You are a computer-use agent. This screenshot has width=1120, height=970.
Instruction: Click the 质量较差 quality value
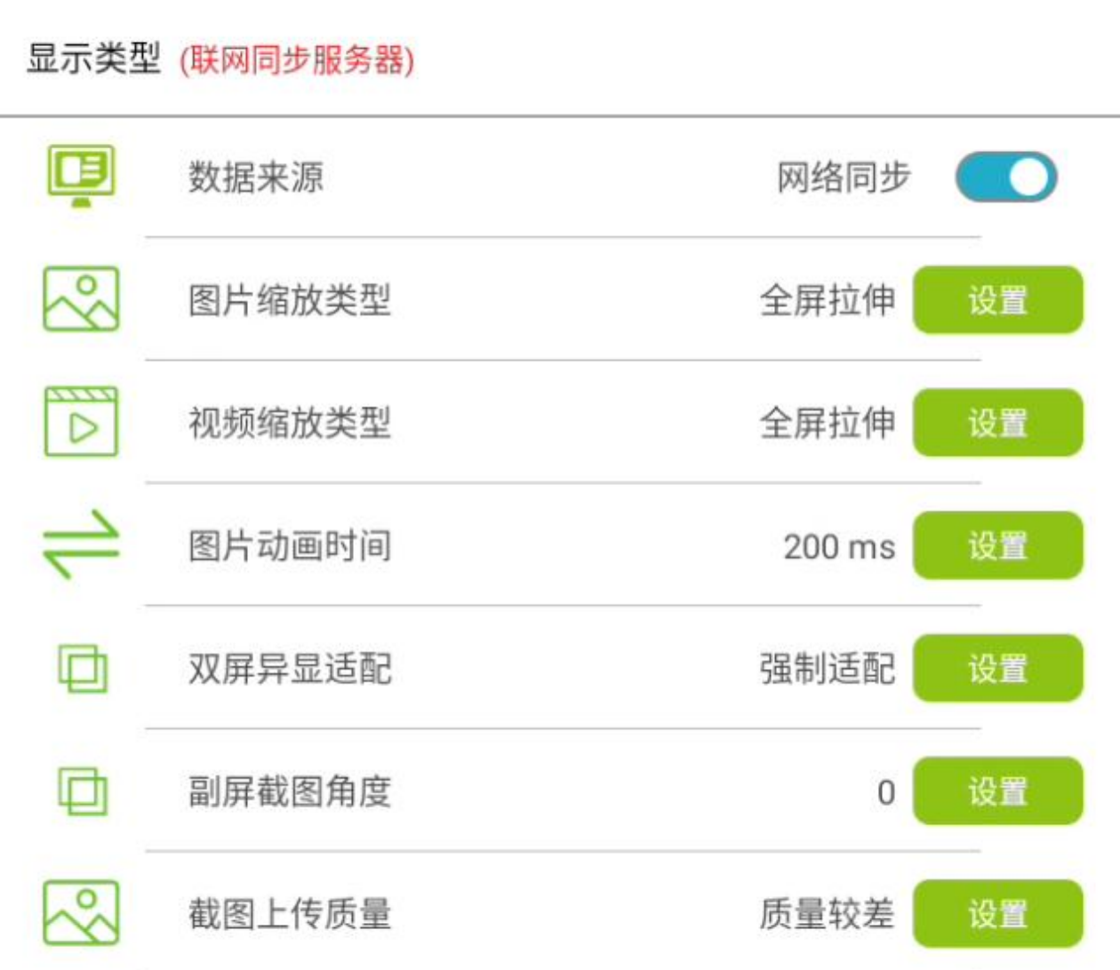click(827, 913)
